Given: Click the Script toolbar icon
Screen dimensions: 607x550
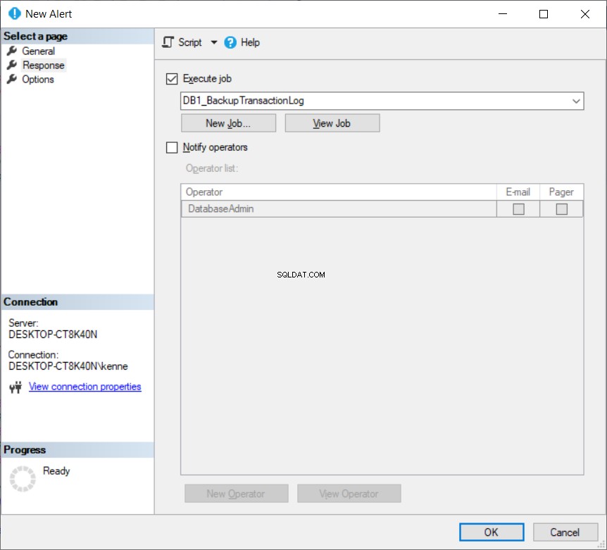Looking at the screenshot, I should coord(168,42).
